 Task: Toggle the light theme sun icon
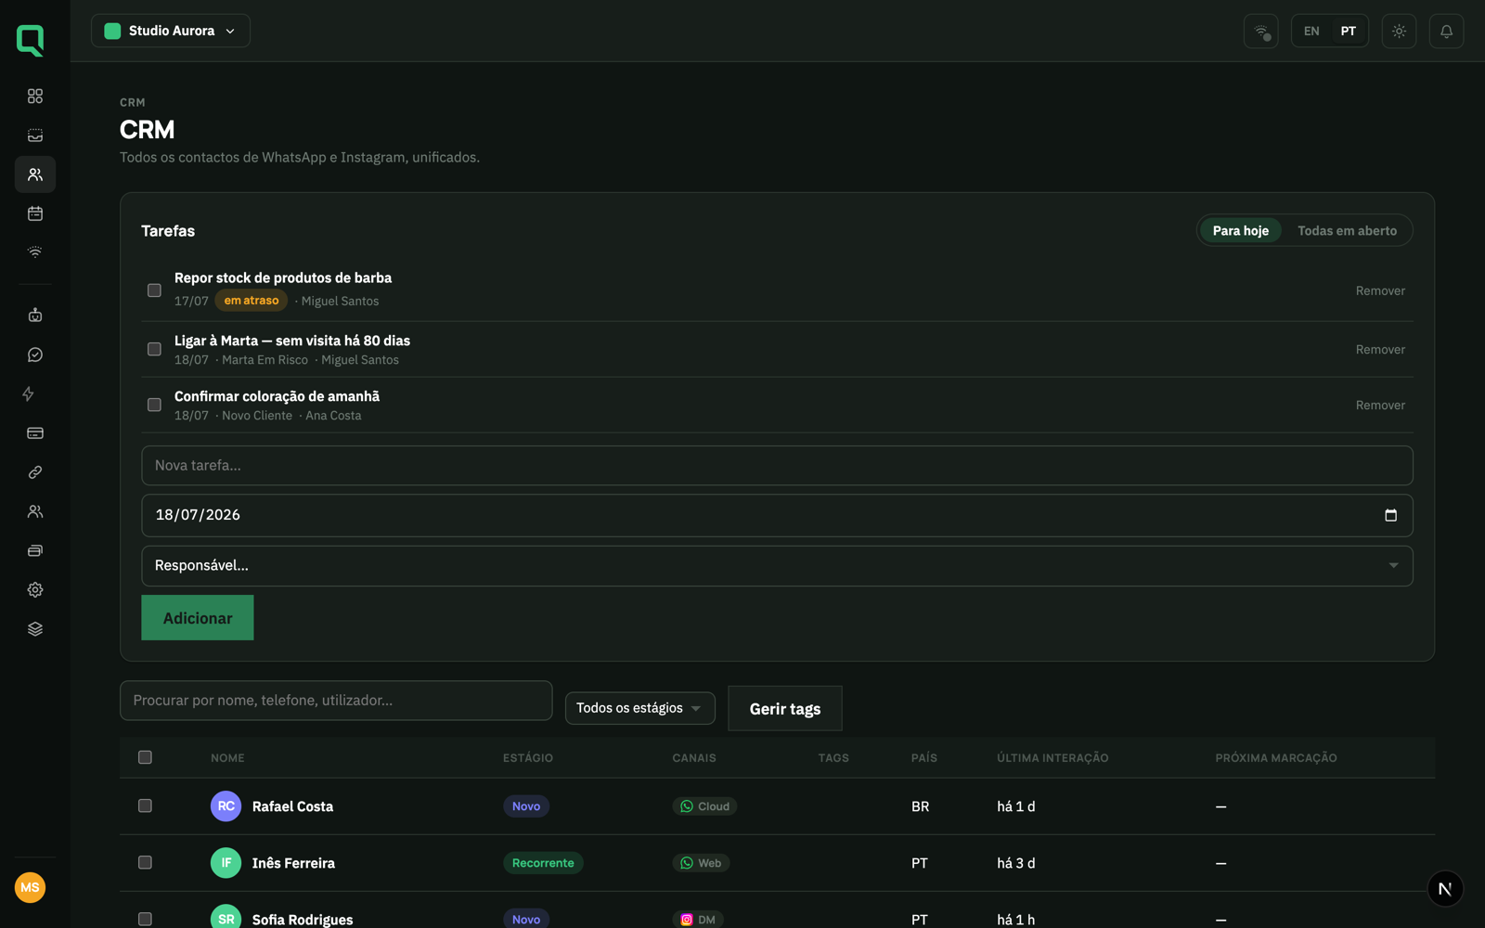click(x=1399, y=31)
